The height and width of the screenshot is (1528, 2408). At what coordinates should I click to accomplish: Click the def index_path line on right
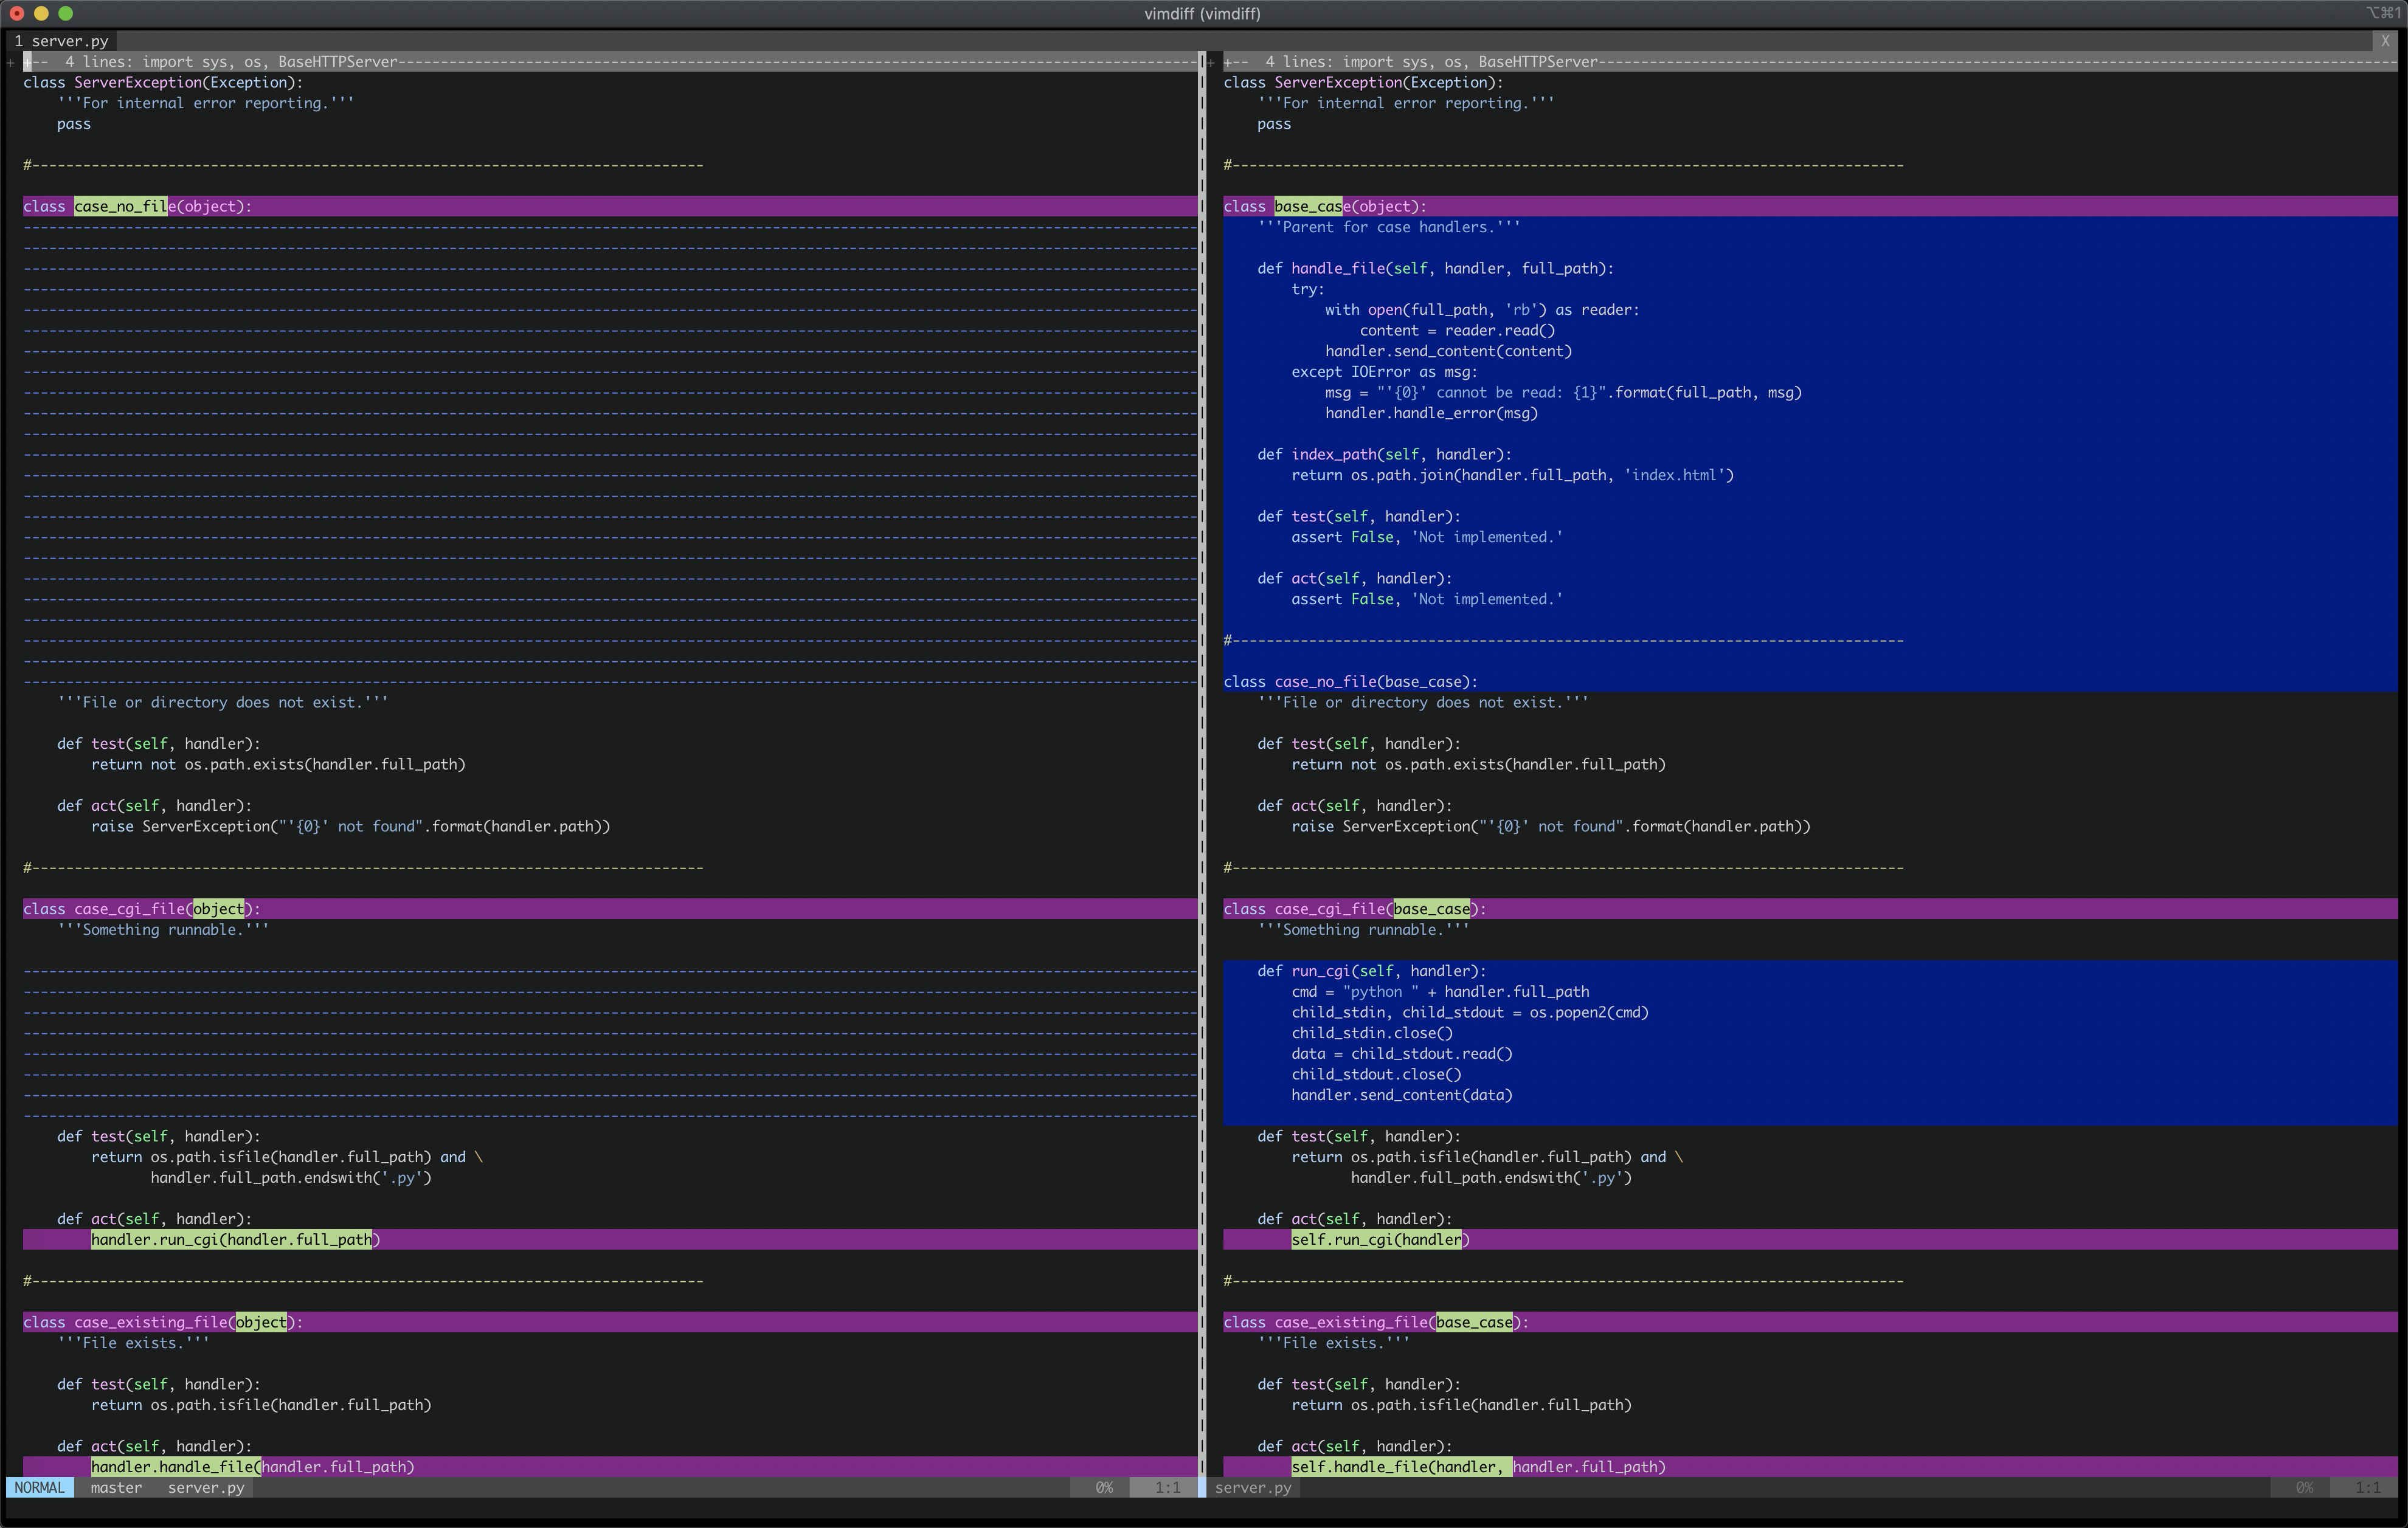1384,453
